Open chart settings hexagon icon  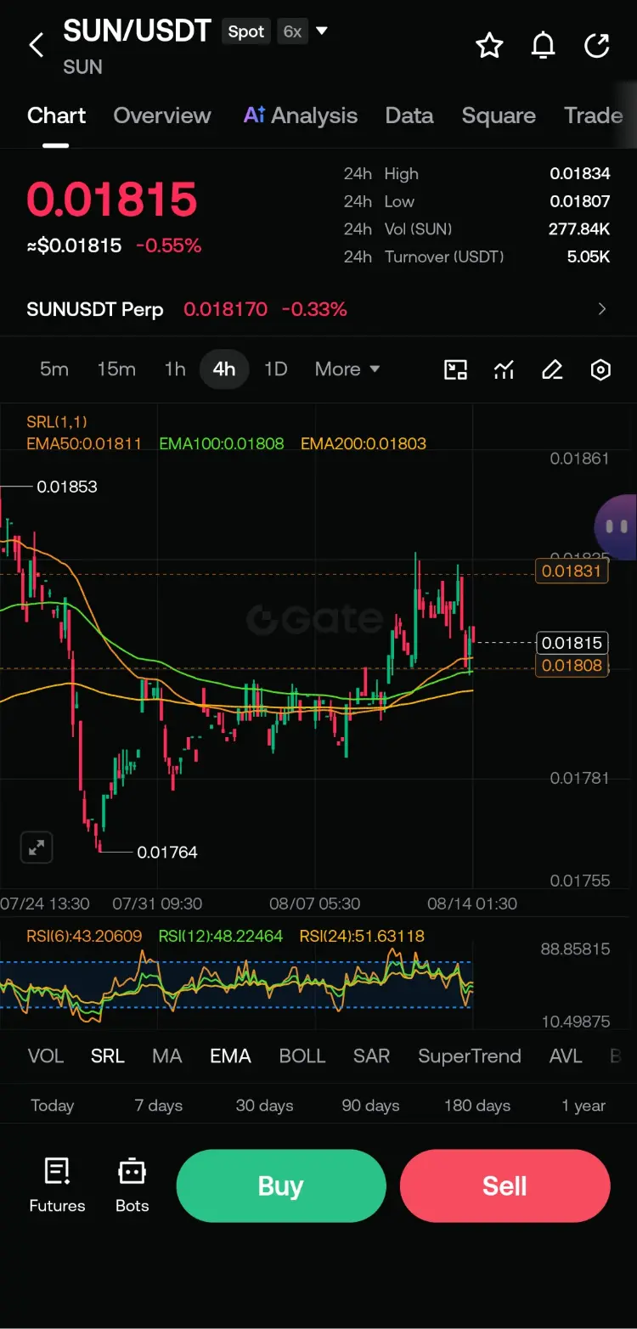(600, 369)
